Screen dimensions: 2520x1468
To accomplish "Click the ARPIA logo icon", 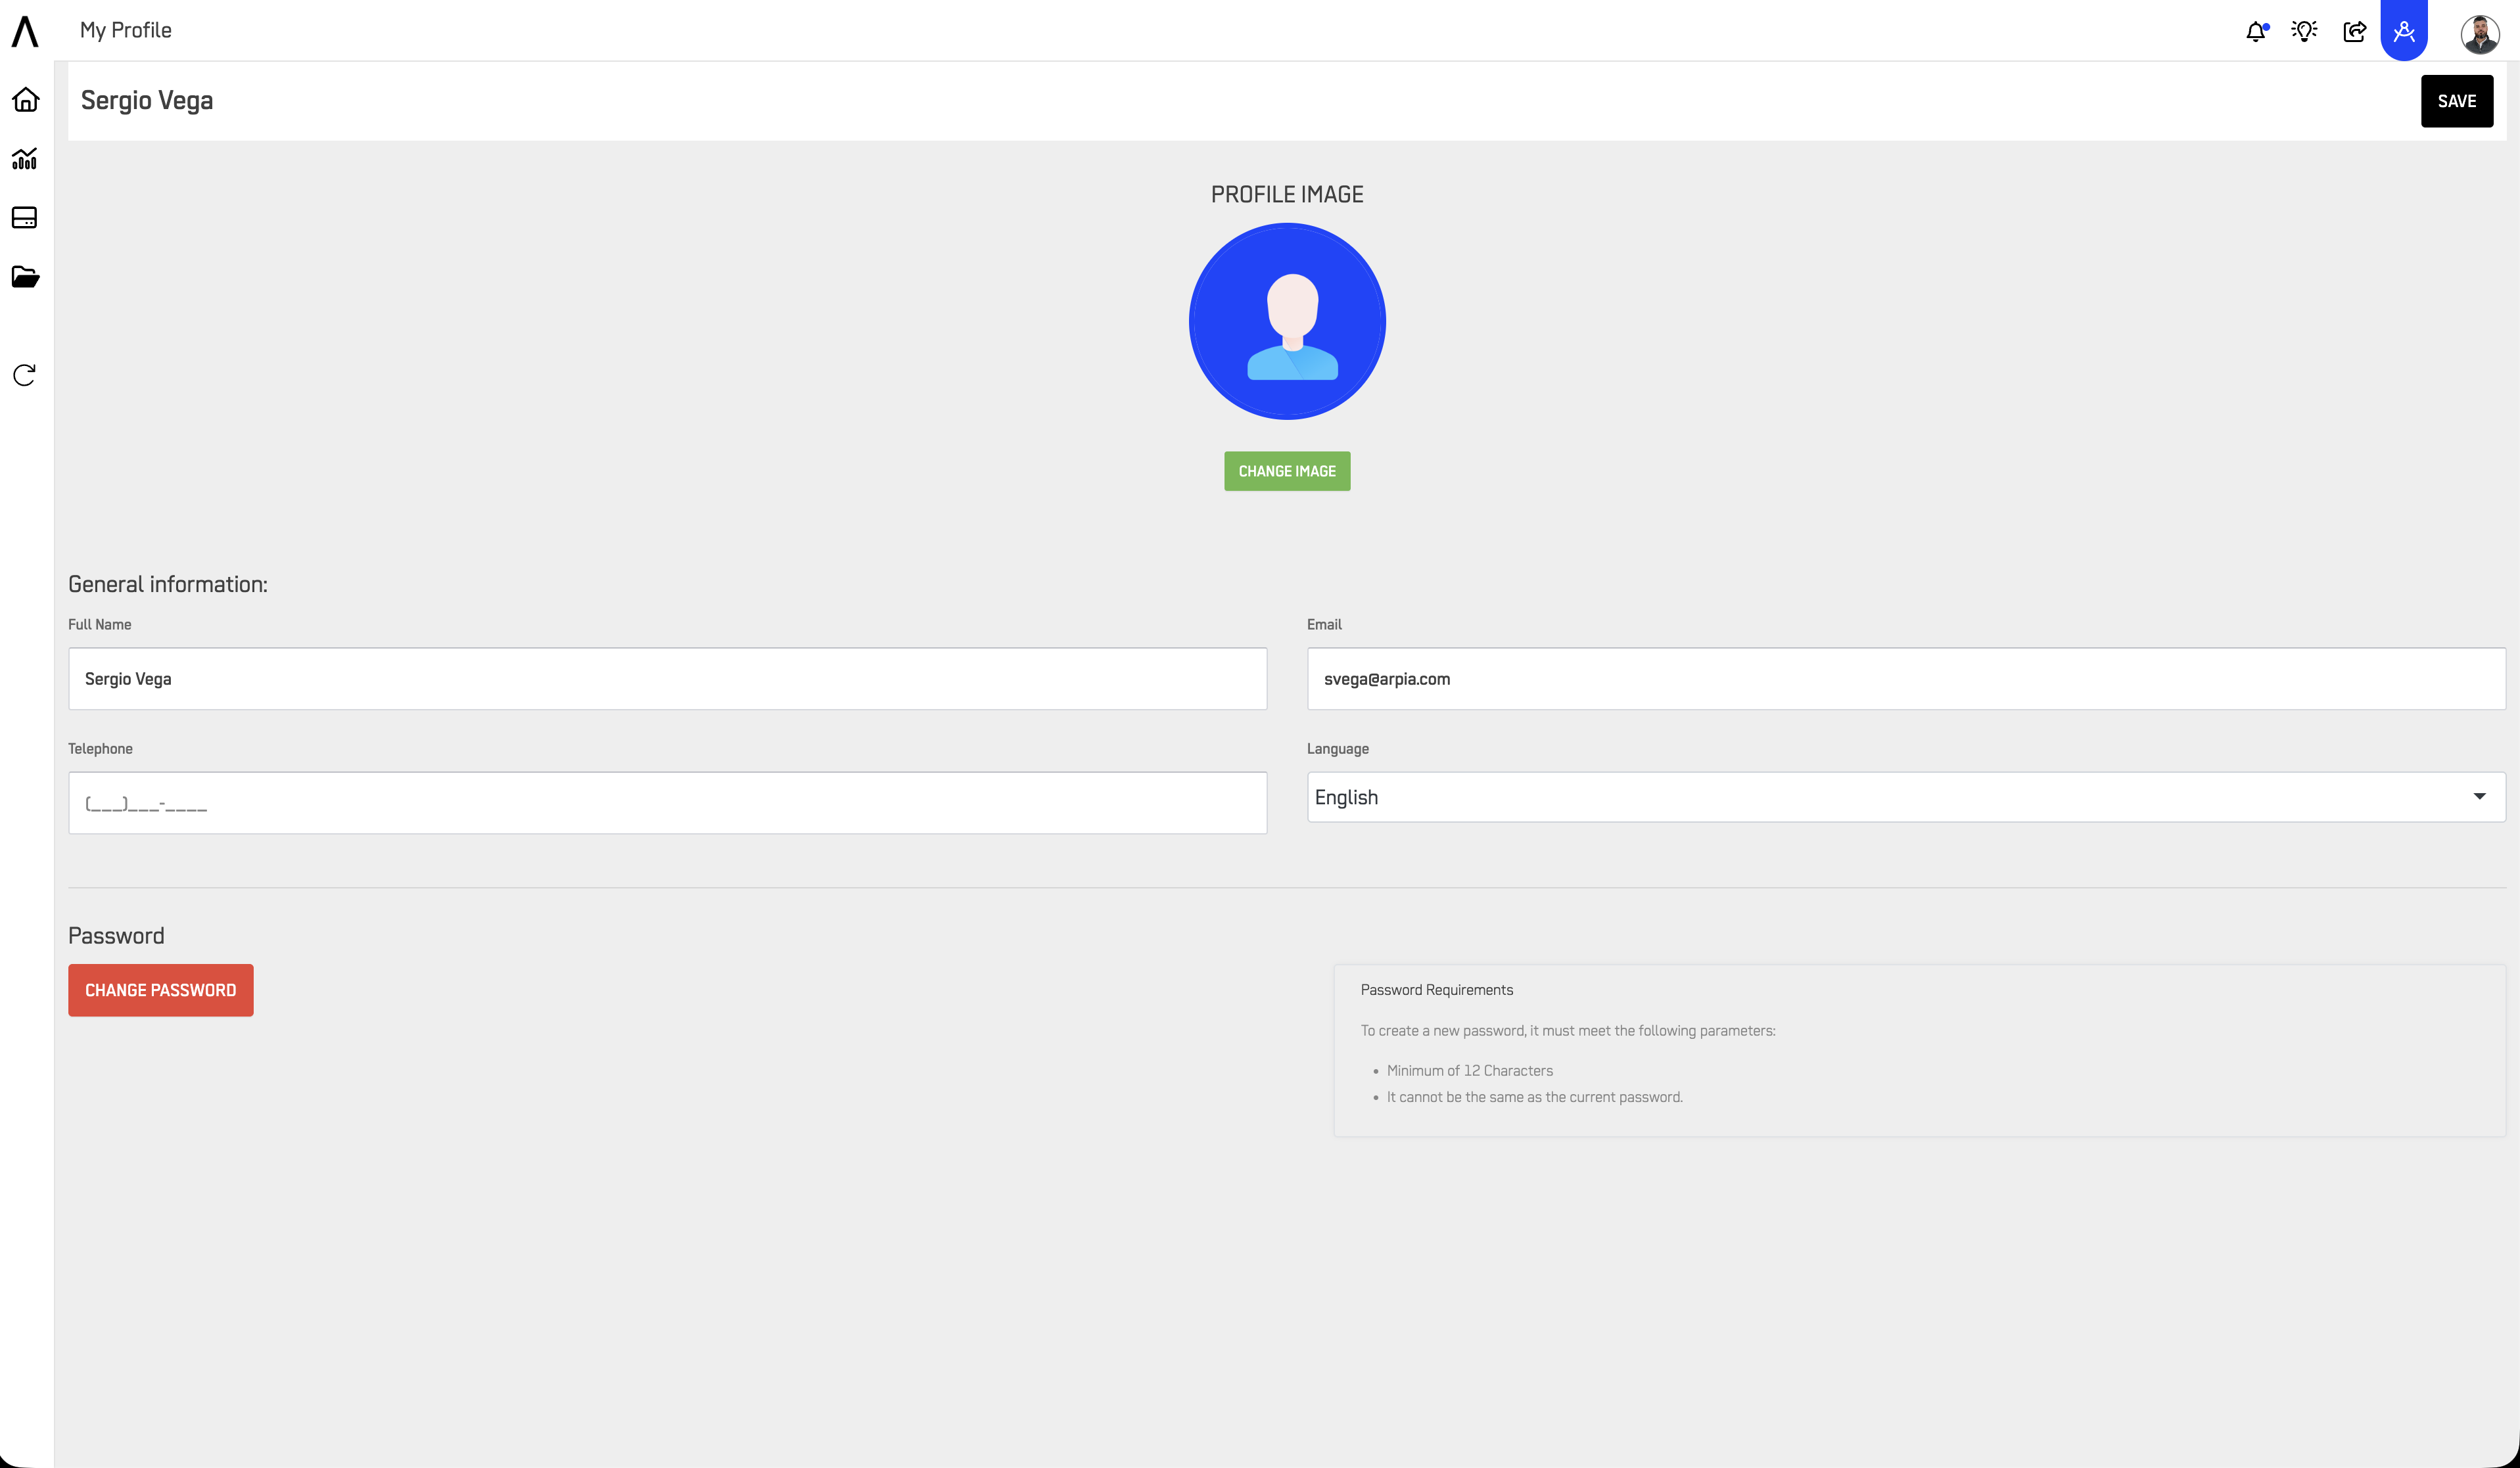I will (x=25, y=31).
